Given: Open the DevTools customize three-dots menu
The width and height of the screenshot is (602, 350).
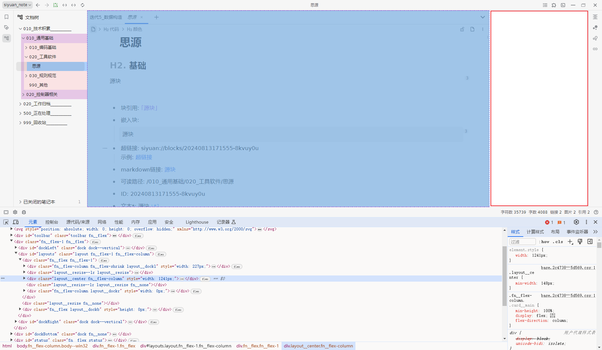Looking at the screenshot, I should click(586, 222).
